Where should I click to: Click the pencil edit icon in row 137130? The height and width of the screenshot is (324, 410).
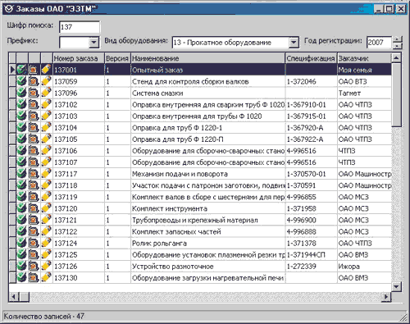(x=46, y=278)
